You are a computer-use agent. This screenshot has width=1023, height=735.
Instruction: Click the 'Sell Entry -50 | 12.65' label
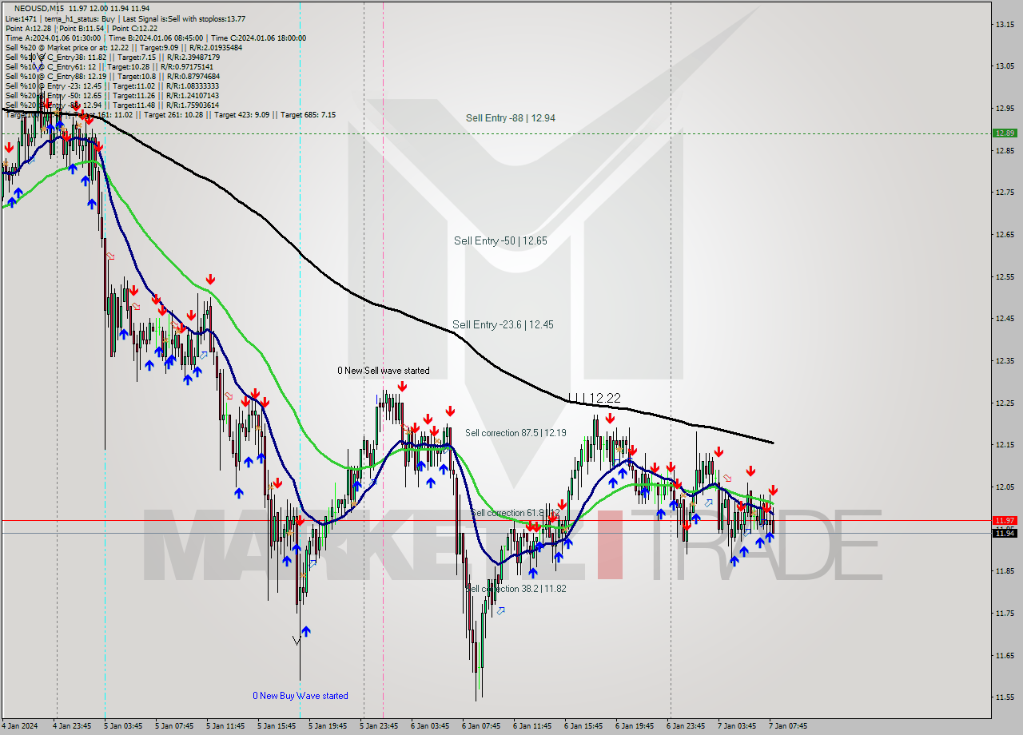coord(500,240)
